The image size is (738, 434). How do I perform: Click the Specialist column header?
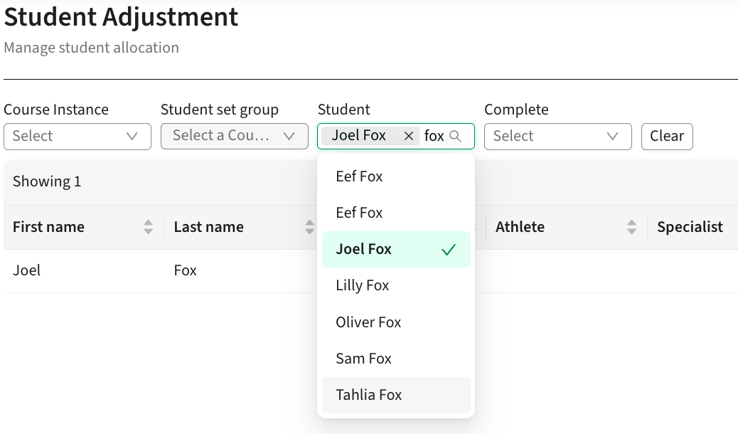690,227
